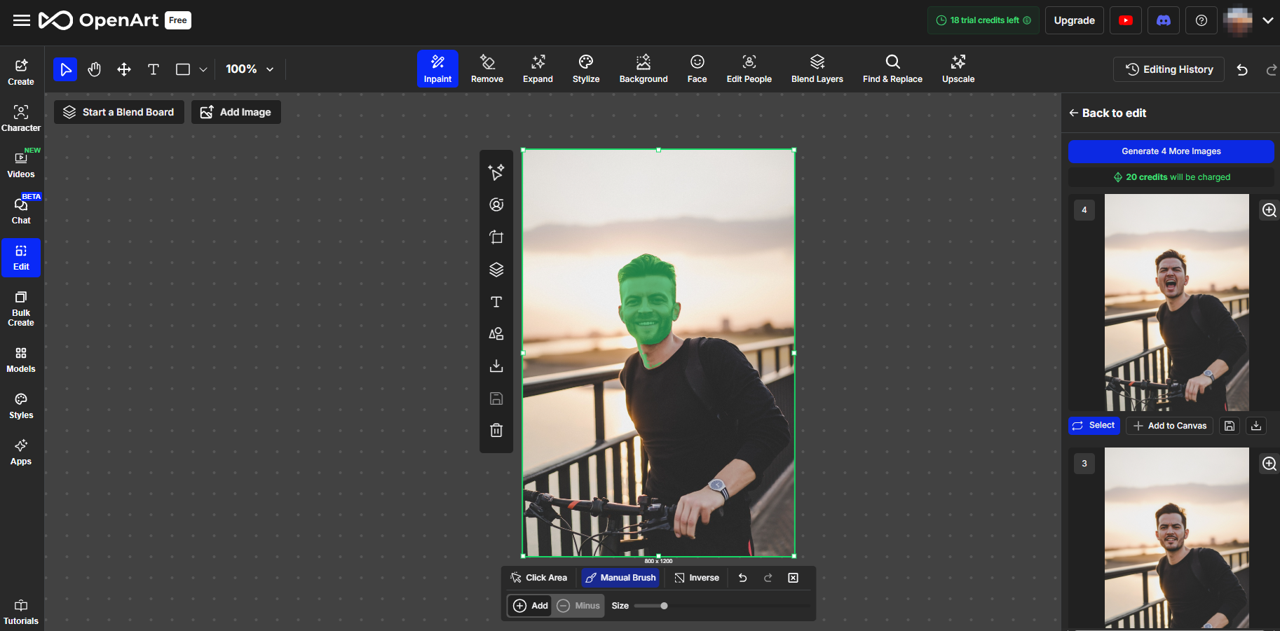Download image from canvas toolbar
This screenshot has height=631, width=1280.
[496, 366]
